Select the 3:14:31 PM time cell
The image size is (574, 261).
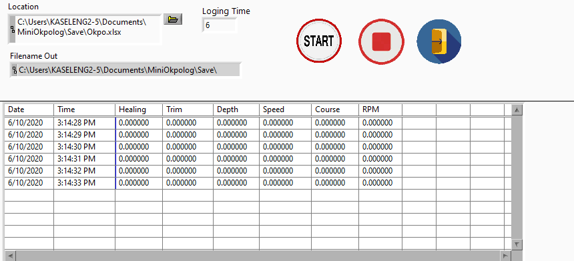click(x=85, y=159)
